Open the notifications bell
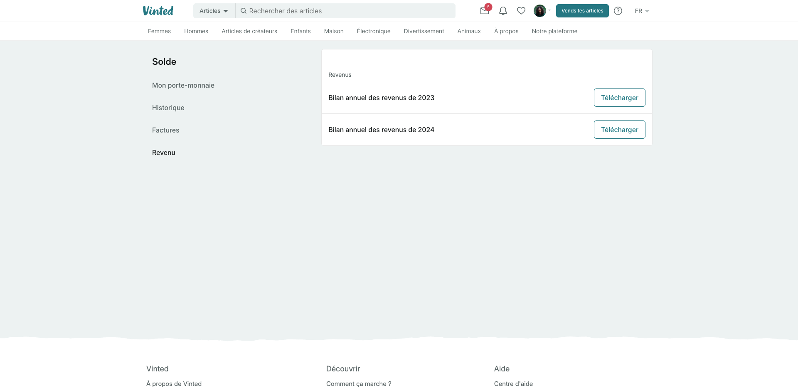 (503, 11)
